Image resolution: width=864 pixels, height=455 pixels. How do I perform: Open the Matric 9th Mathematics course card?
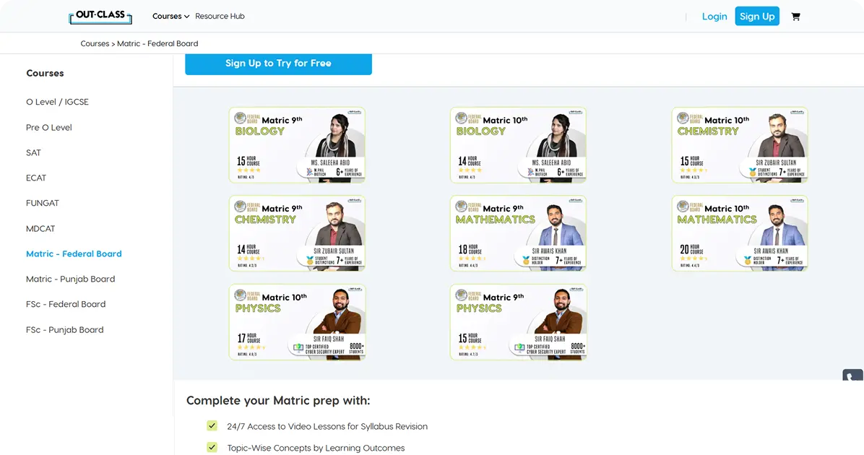[518, 233]
